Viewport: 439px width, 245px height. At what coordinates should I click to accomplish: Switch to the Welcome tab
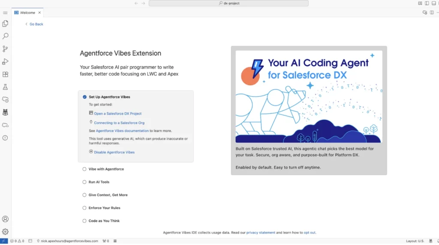27,13
